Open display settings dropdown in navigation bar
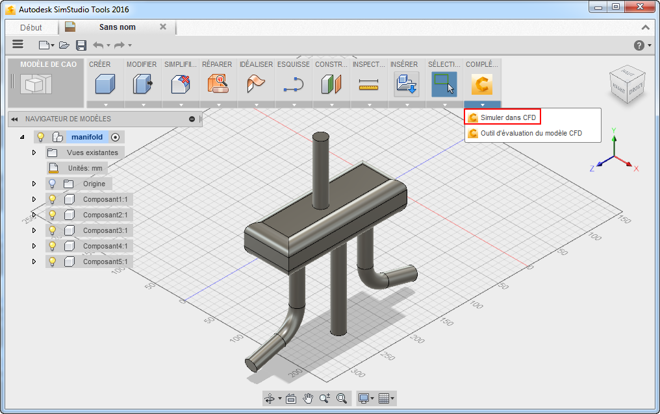This screenshot has height=414, width=660. pos(372,398)
